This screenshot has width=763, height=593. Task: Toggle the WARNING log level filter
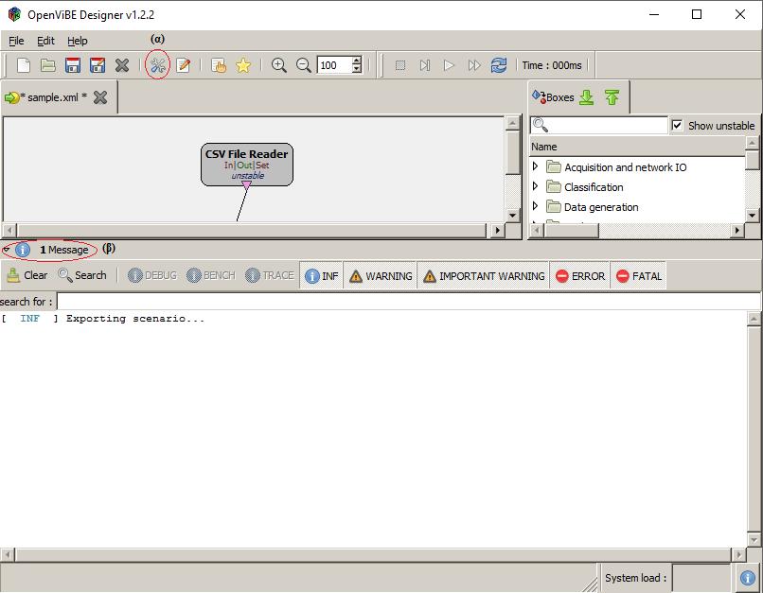pyautogui.click(x=380, y=275)
